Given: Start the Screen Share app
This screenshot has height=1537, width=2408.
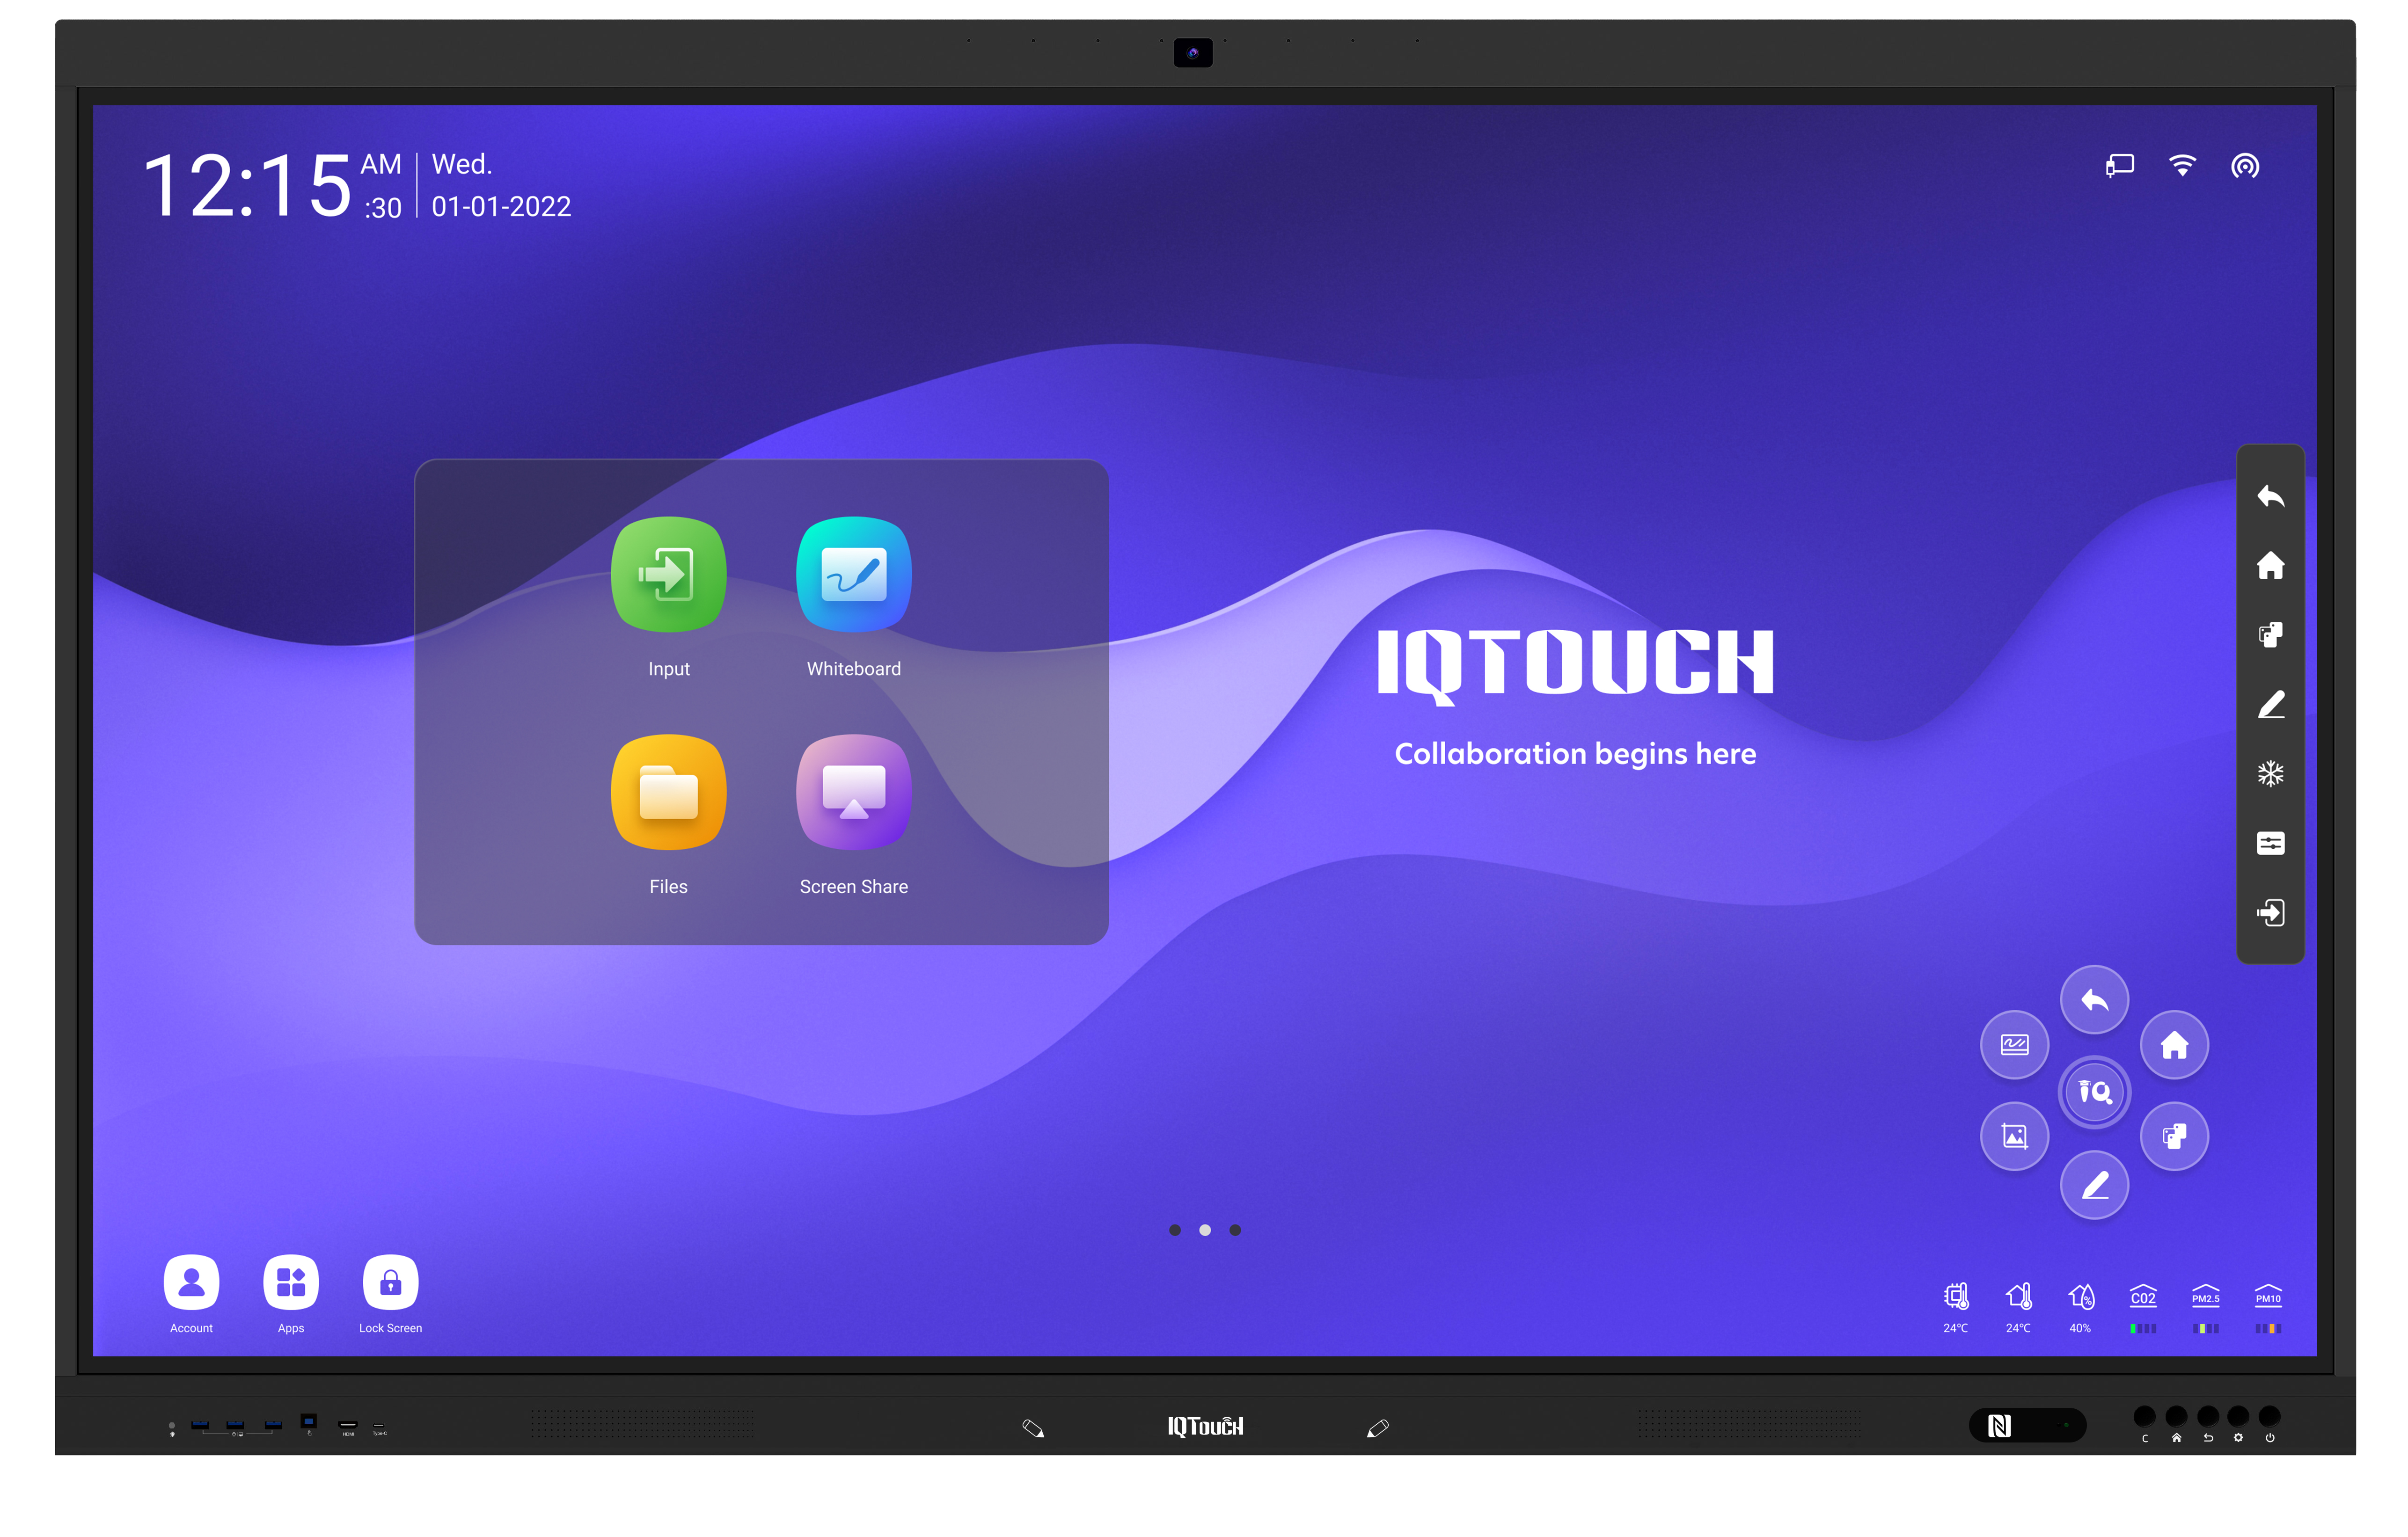Looking at the screenshot, I should pos(853,792).
